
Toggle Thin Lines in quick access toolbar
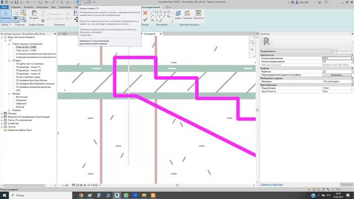[79, 2]
